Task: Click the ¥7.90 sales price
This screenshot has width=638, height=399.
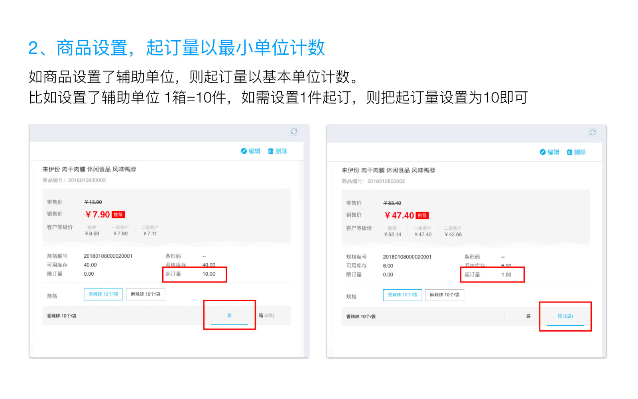Action: pyautogui.click(x=98, y=215)
